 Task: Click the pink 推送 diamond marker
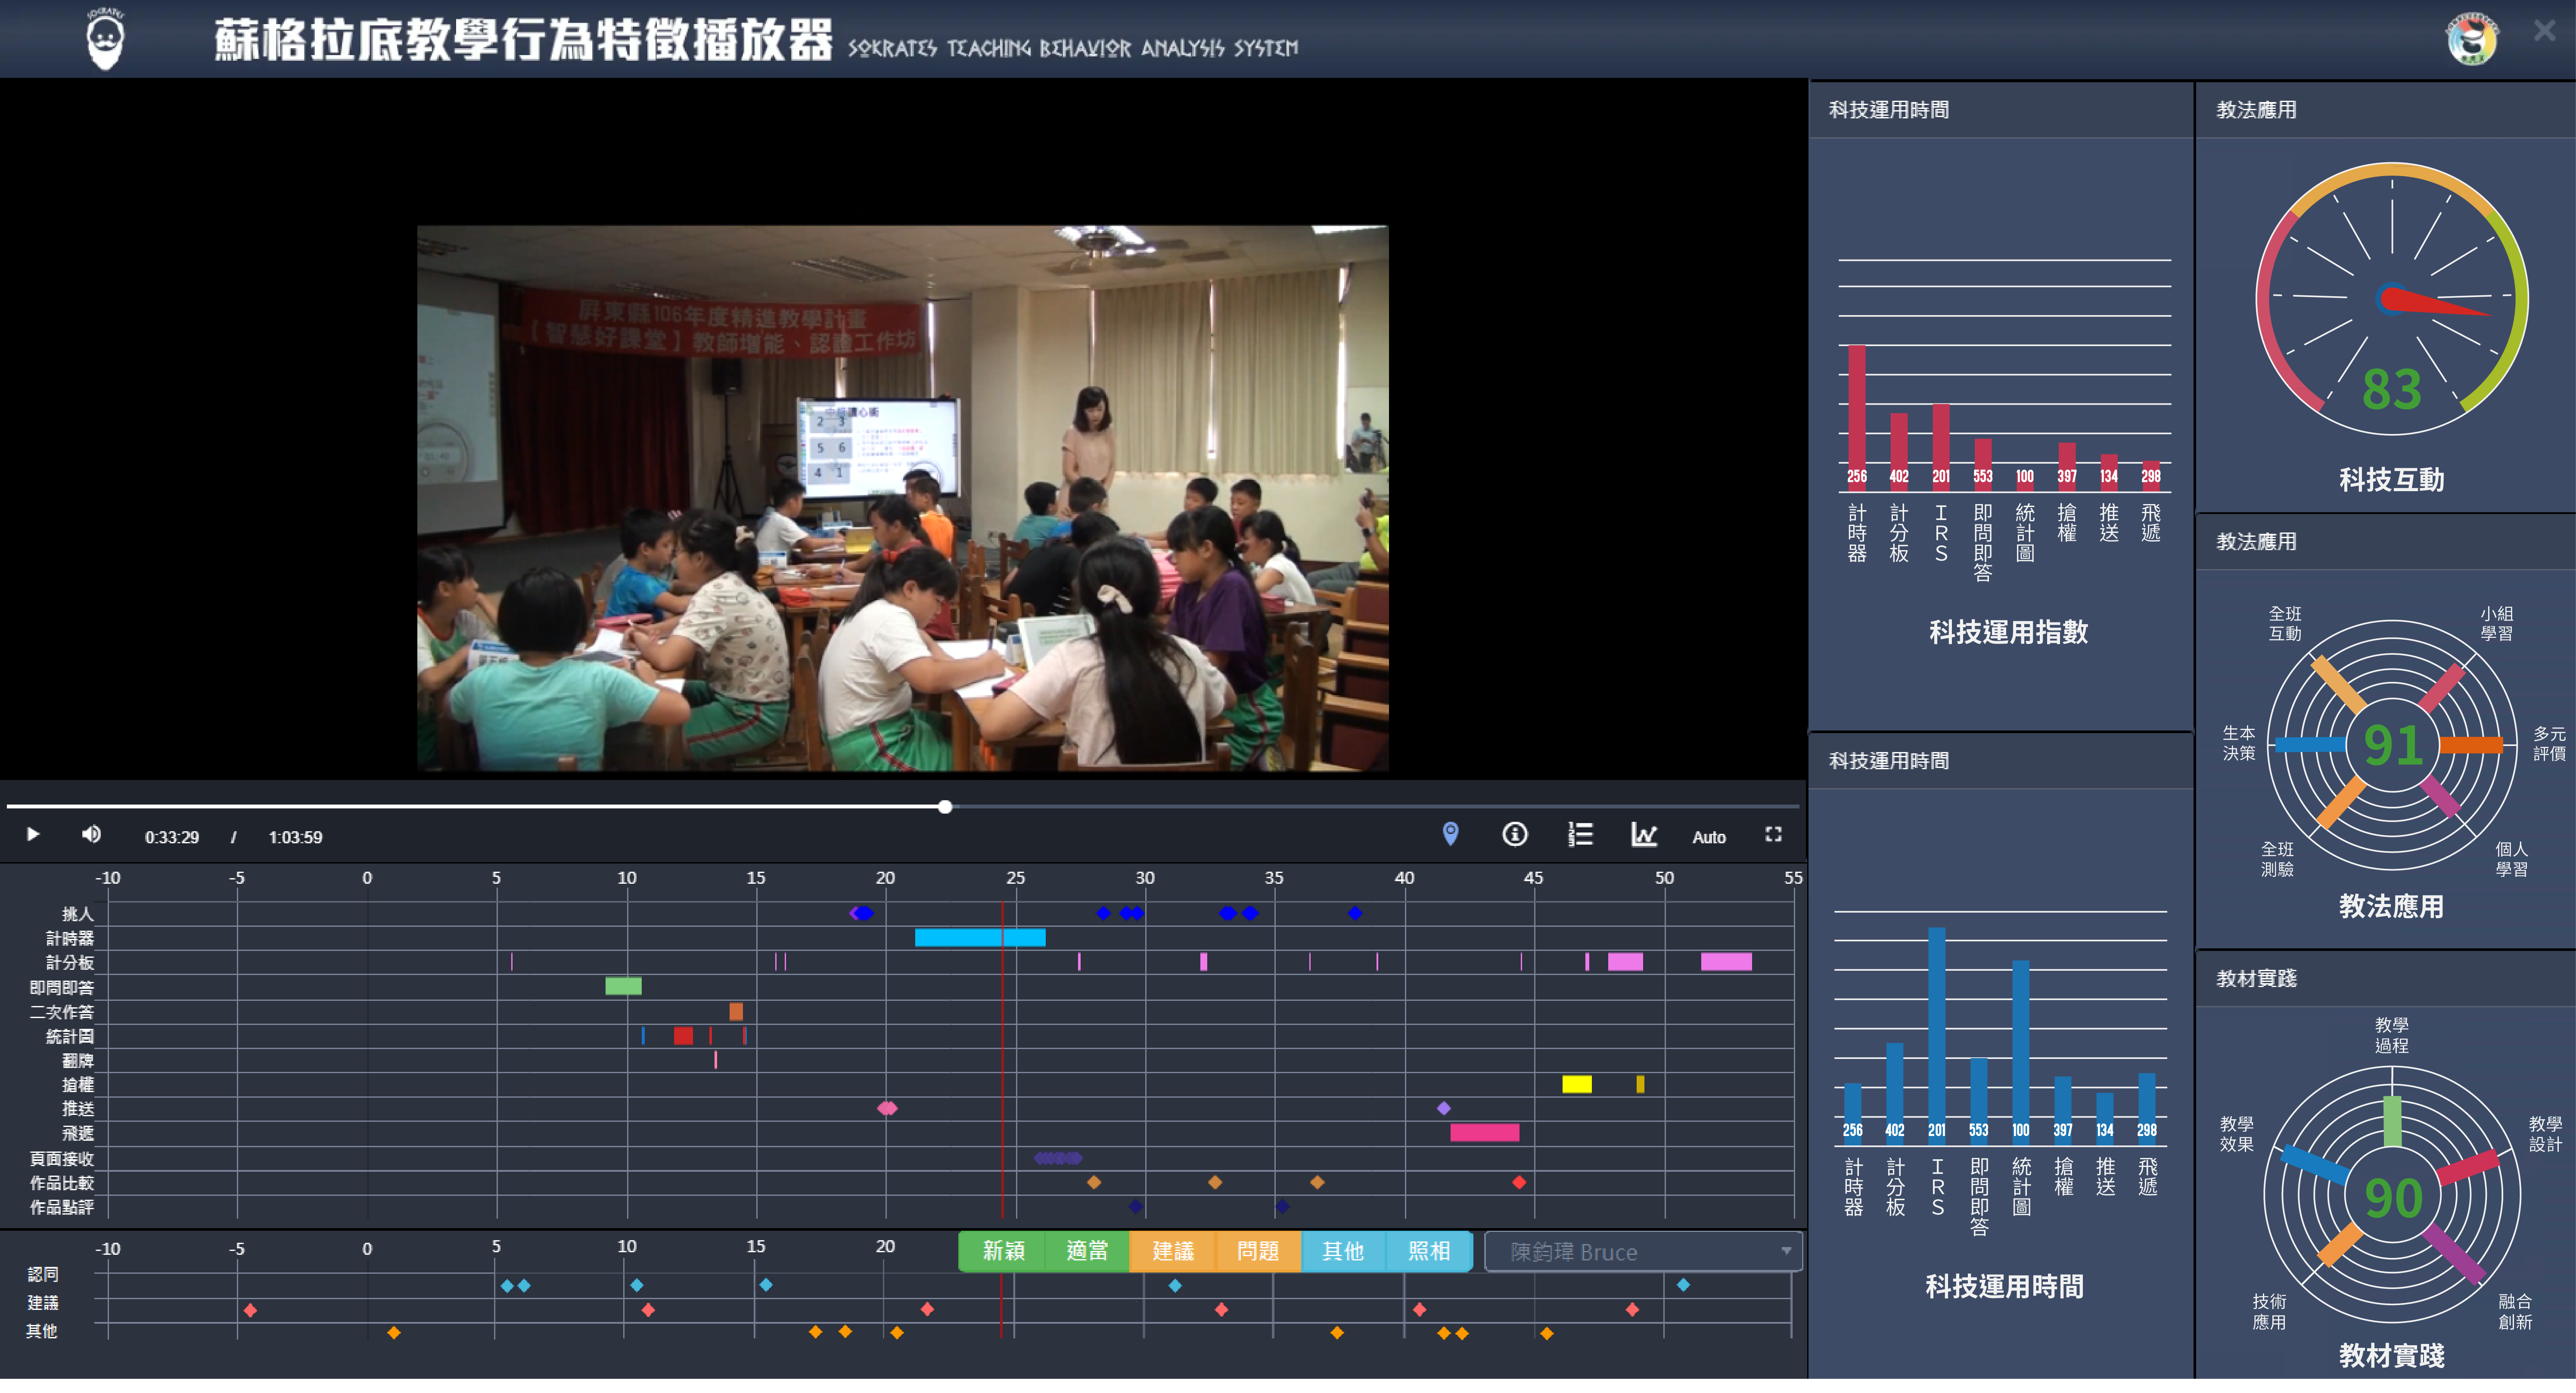pyautogui.click(x=887, y=1108)
